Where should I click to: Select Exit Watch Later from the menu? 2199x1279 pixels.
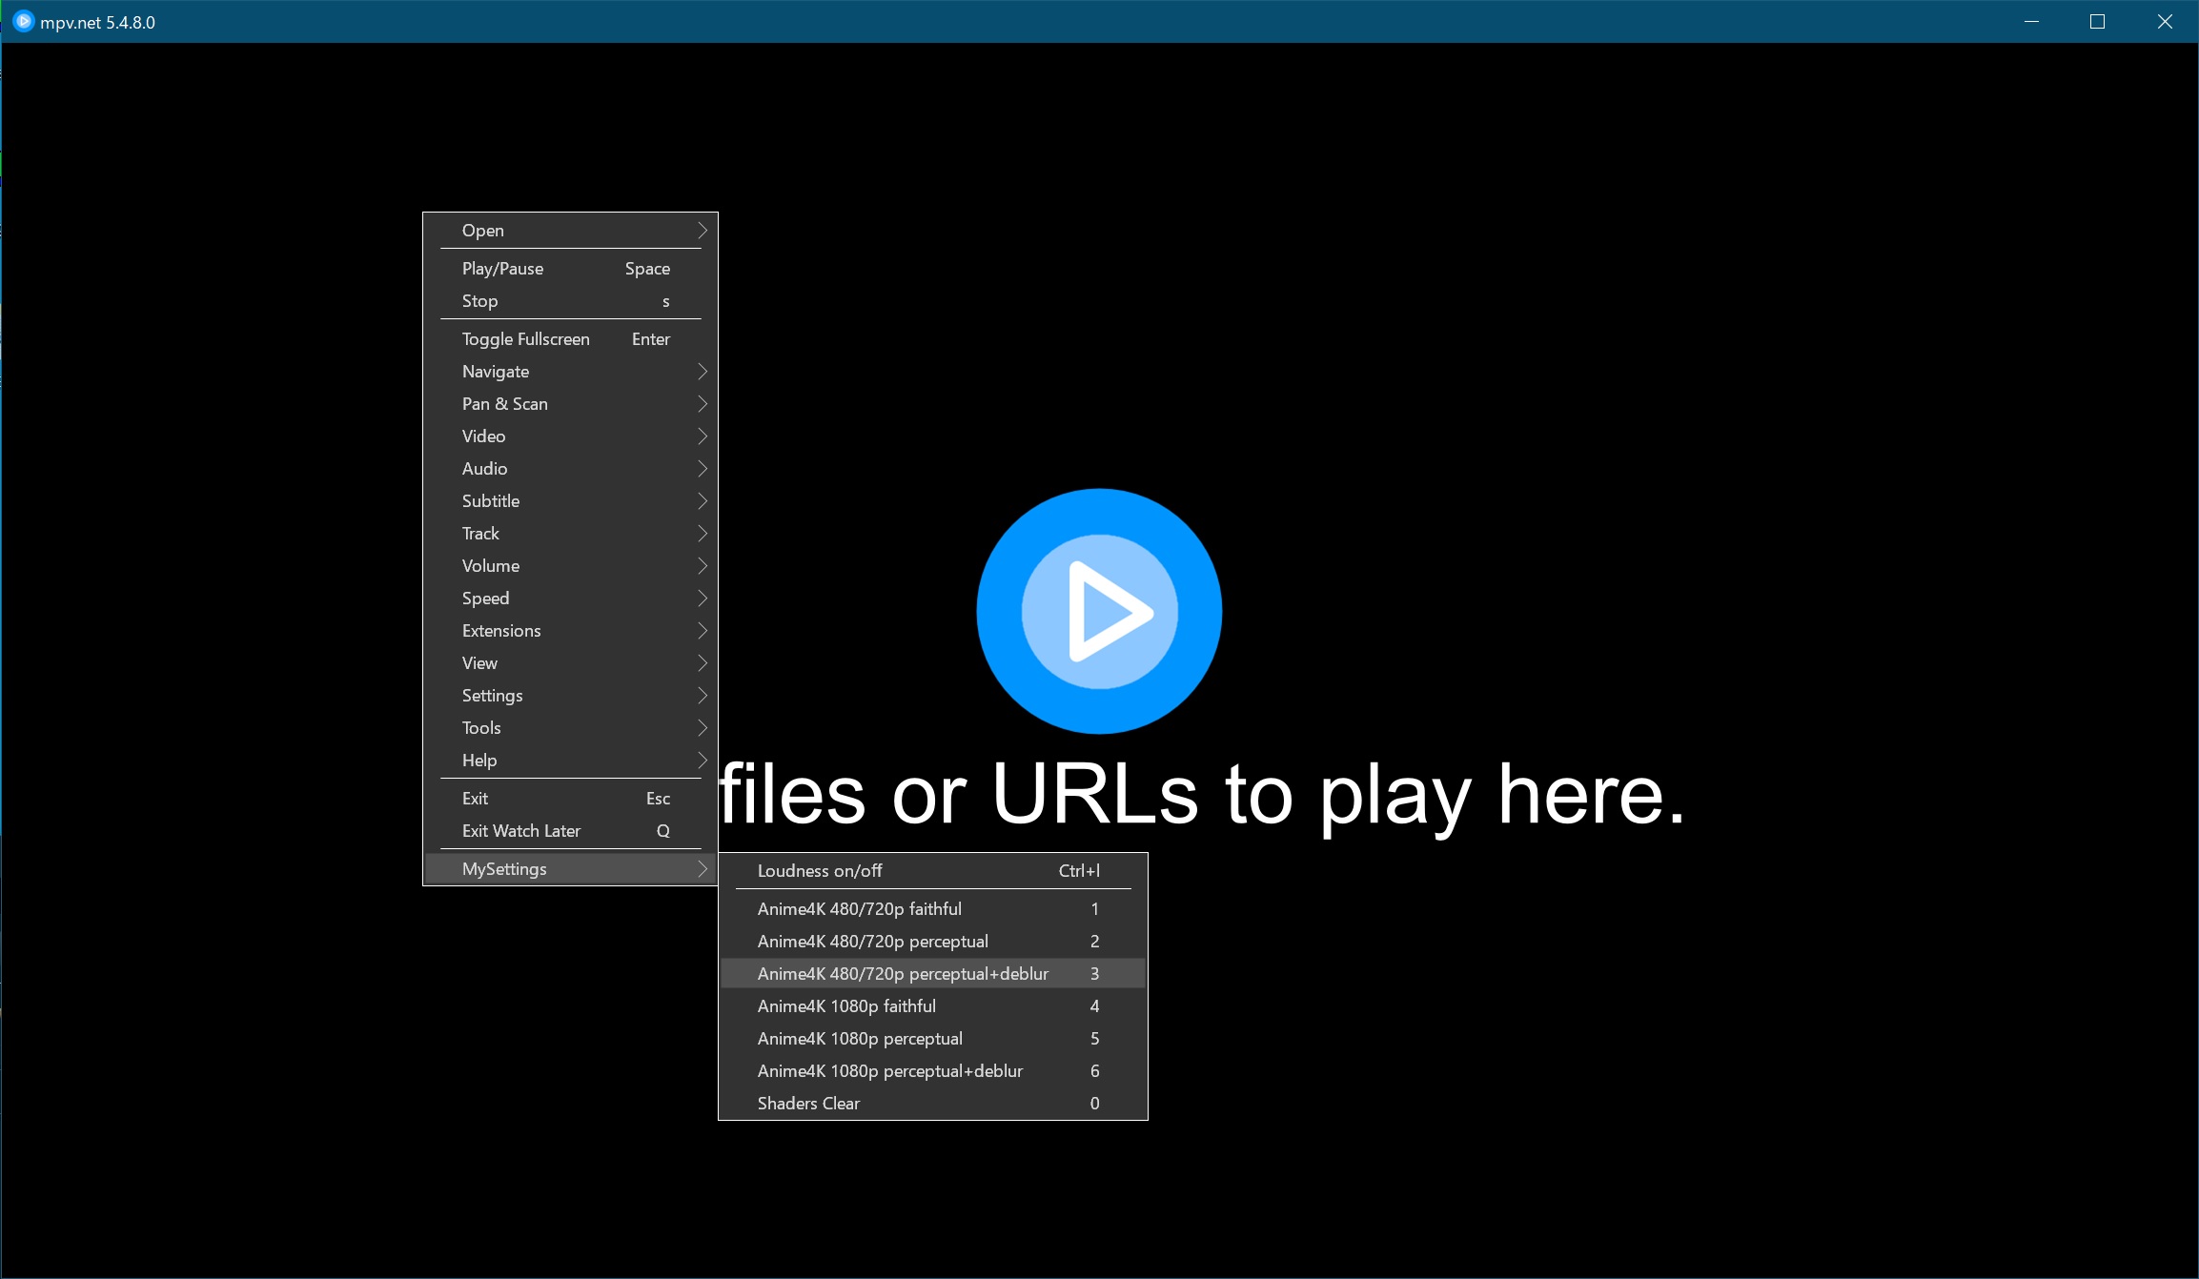[x=520, y=830]
